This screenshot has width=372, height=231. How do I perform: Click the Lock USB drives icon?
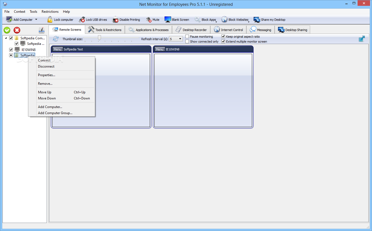[82, 19]
